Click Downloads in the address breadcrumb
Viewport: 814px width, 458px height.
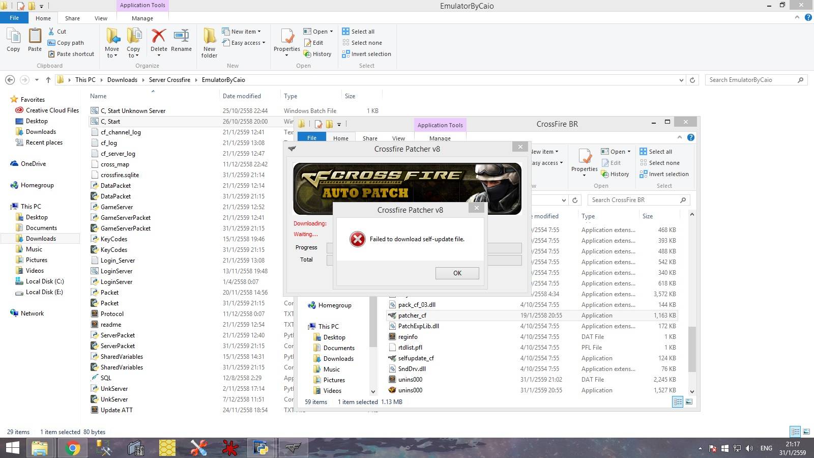pos(122,80)
